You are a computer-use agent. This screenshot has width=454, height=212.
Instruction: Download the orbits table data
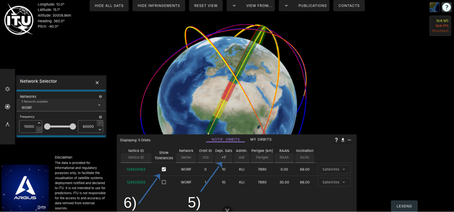pos(343,140)
